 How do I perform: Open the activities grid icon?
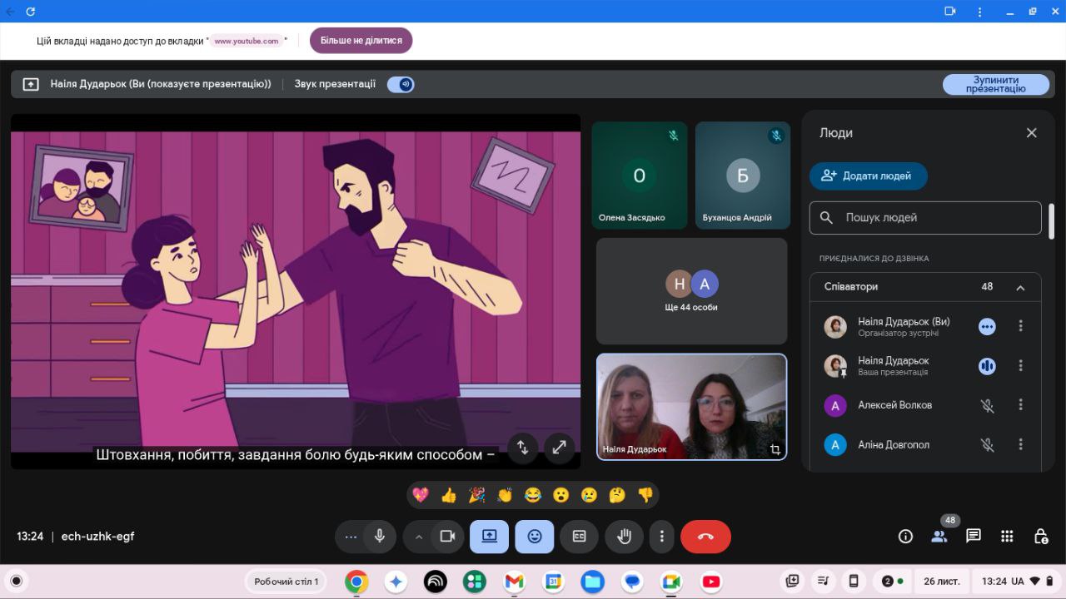pyautogui.click(x=1007, y=537)
